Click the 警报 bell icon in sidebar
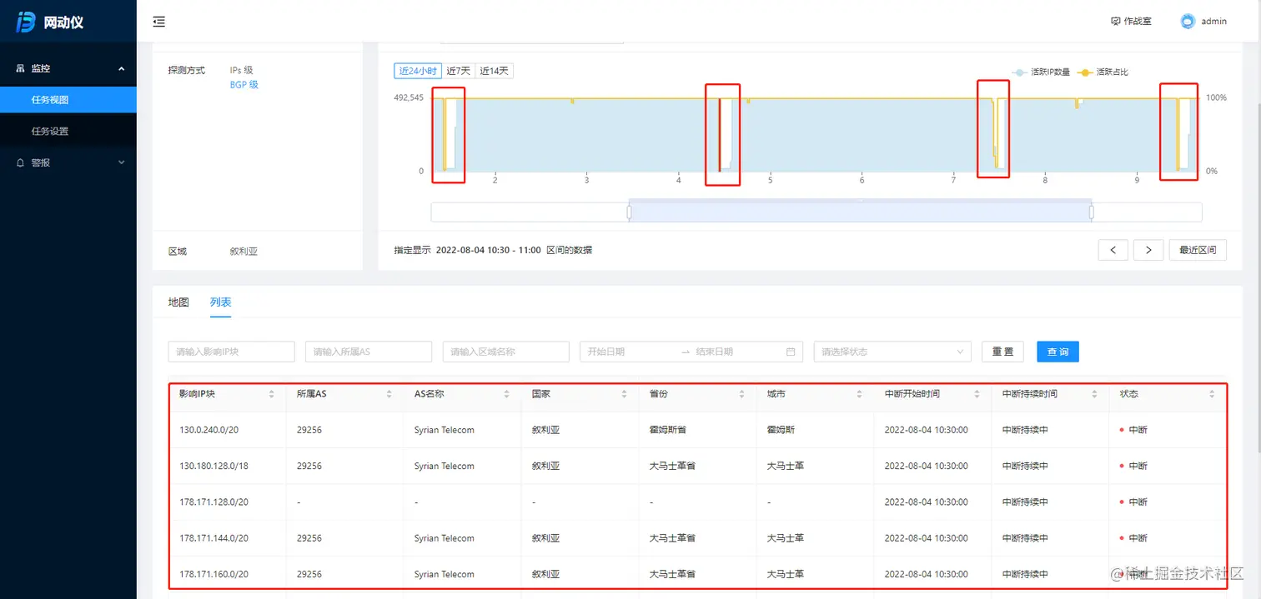 tap(20, 162)
